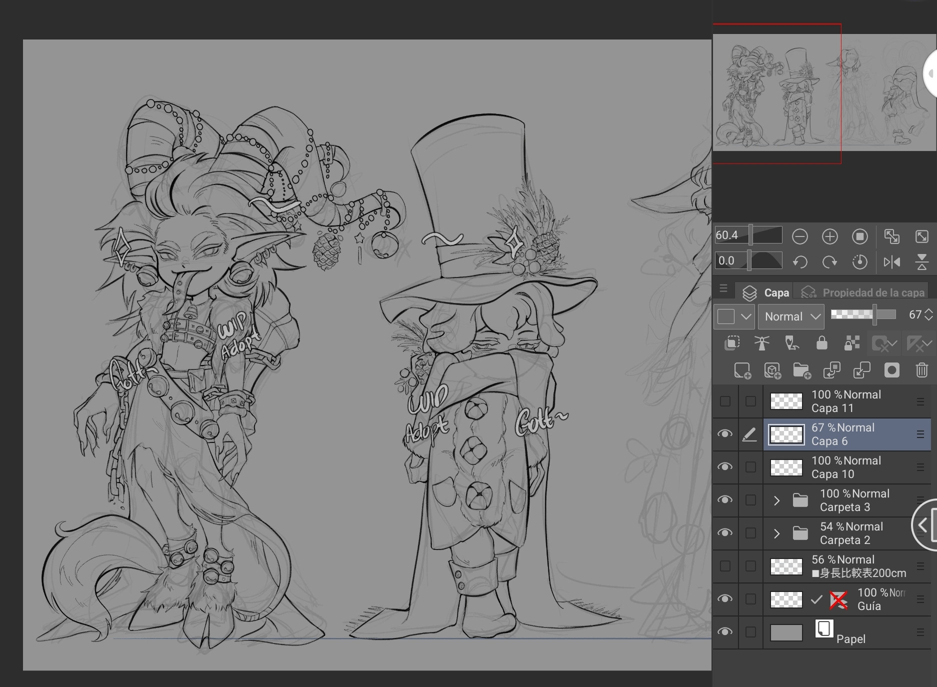Select the Guía layer
The image size is (937, 687).
[847, 599]
